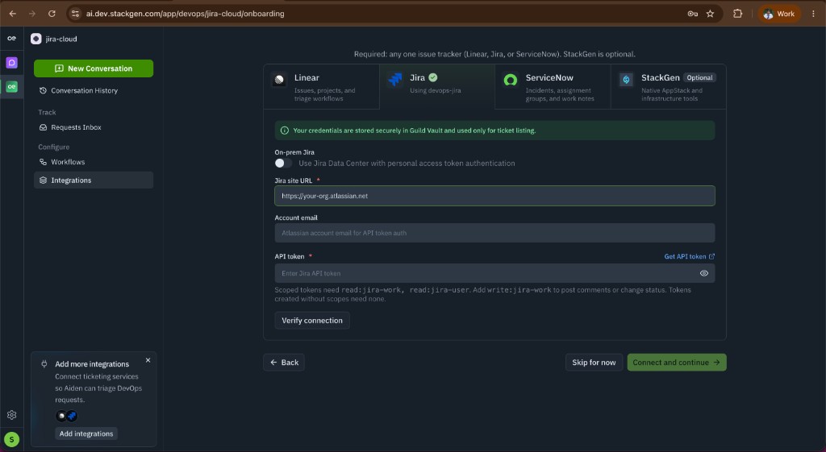Click Add integrations button

[86, 433]
